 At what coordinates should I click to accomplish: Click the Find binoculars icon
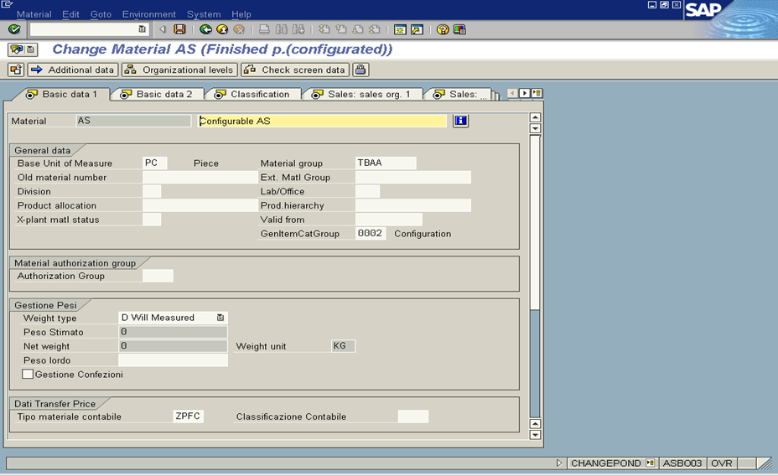point(282,29)
